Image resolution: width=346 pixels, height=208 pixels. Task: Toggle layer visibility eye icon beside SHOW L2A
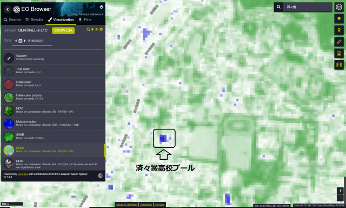click(x=96, y=29)
